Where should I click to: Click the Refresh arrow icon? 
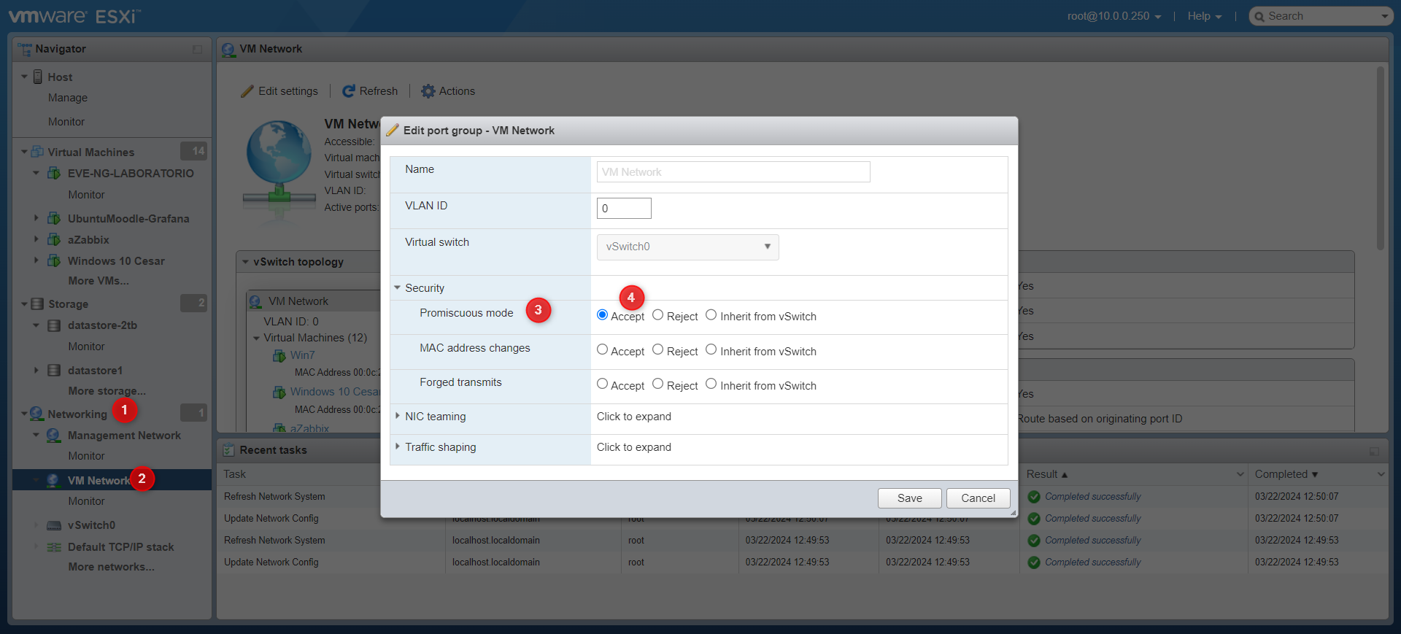(349, 91)
